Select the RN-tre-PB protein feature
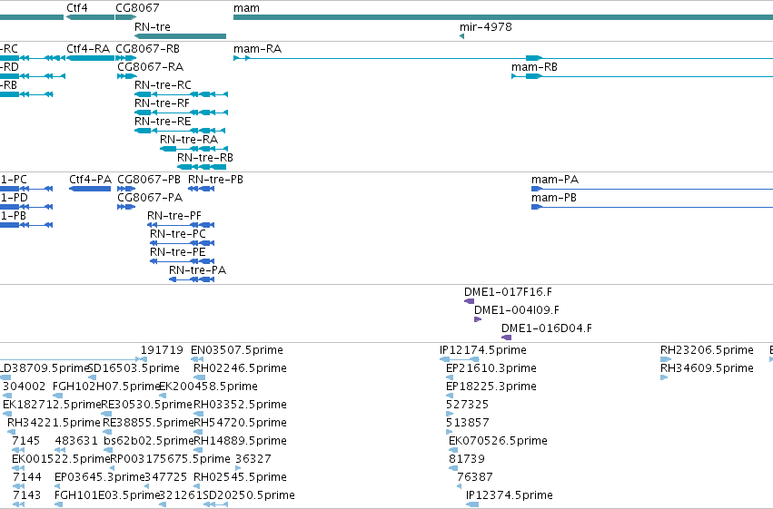The height and width of the screenshot is (509, 773). pyautogui.click(x=201, y=189)
